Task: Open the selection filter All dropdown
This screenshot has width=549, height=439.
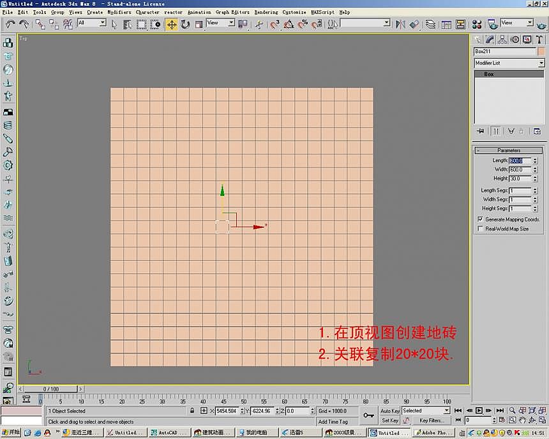Action: click(x=92, y=23)
